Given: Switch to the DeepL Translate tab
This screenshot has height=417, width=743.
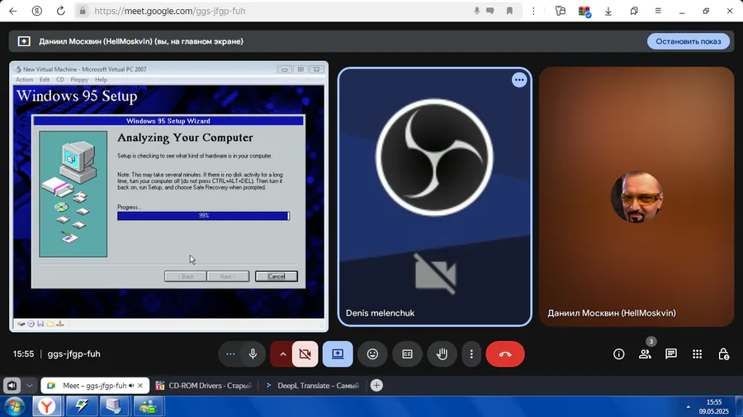Looking at the screenshot, I should click(313, 386).
